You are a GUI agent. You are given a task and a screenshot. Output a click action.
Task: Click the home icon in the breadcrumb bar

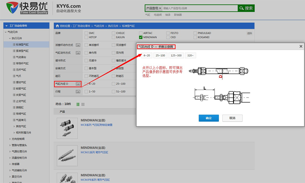point(57,26)
